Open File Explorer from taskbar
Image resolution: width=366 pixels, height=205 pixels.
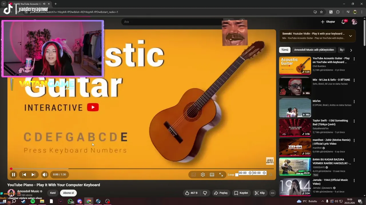click(42, 201)
